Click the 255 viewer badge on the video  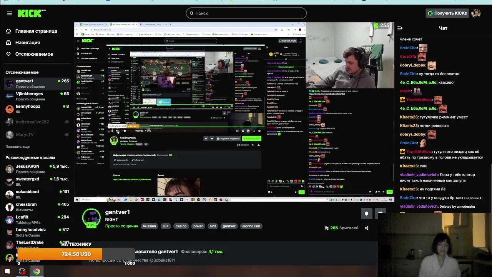pyautogui.click(x=381, y=25)
